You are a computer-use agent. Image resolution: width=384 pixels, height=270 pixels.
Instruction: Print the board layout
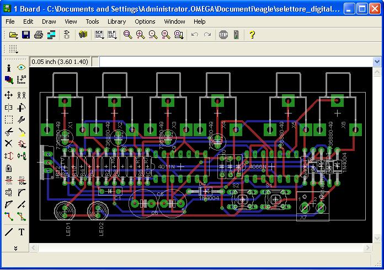coord(39,35)
